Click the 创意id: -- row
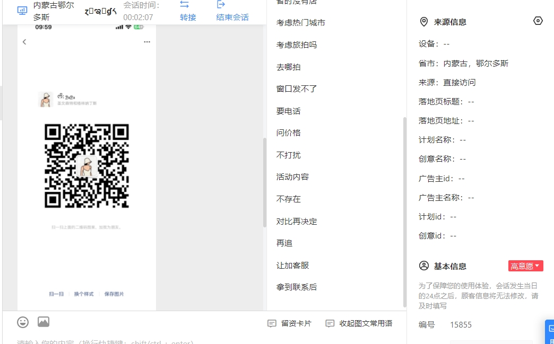Image resolution: width=554 pixels, height=344 pixels. (x=437, y=236)
